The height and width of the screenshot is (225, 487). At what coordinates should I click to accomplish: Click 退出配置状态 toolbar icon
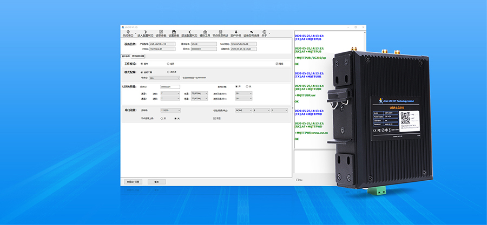[x=189, y=33]
